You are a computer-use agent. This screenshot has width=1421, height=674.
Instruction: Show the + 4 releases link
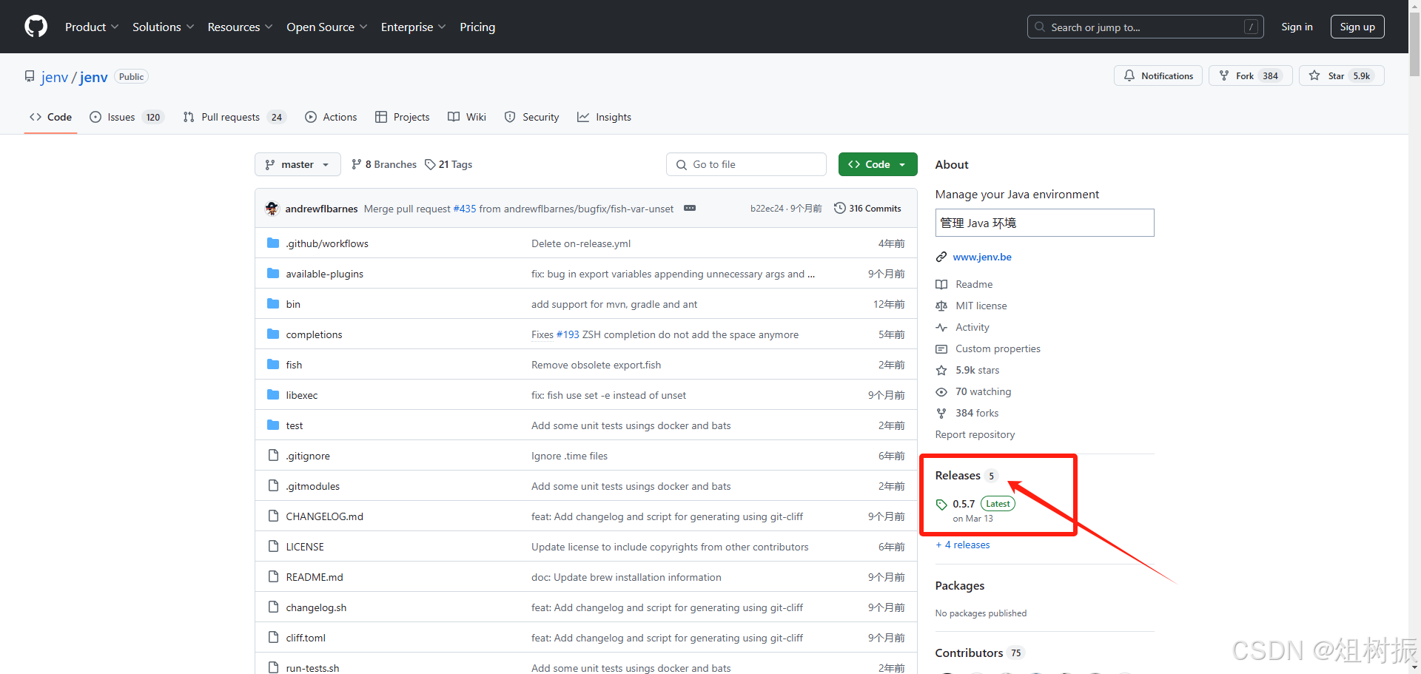tap(963, 545)
